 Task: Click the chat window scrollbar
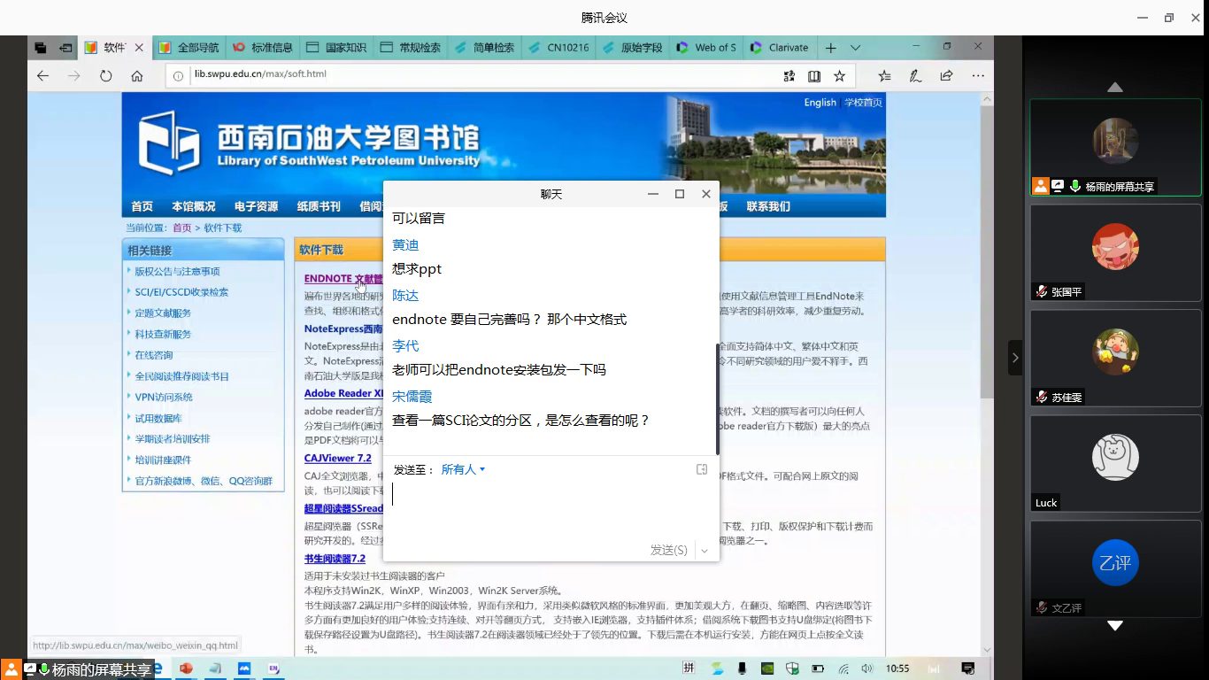tap(717, 398)
